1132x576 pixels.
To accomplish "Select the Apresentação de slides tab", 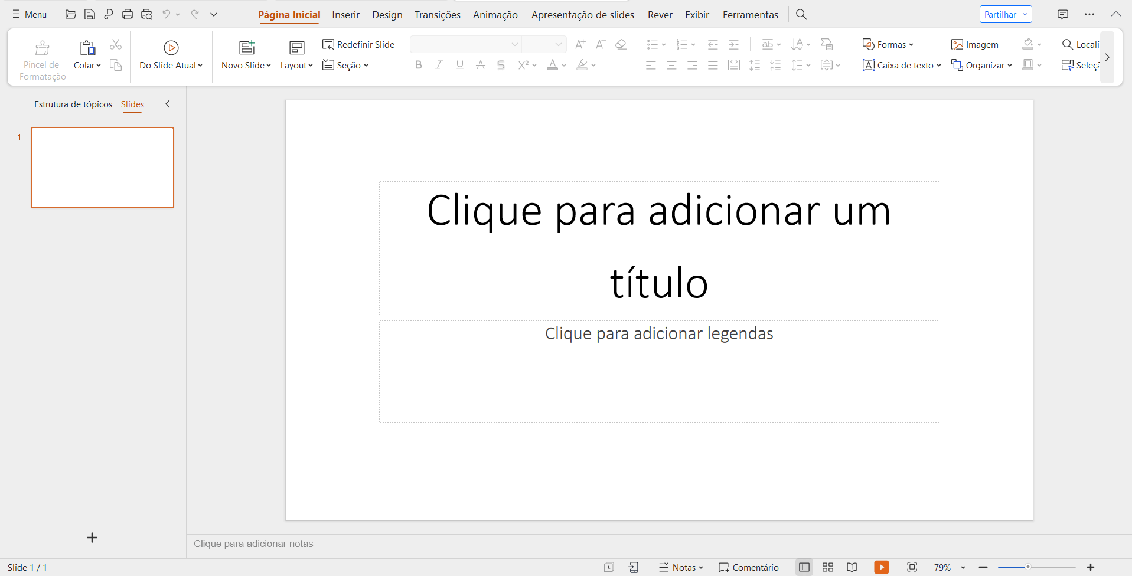I will 582,15.
